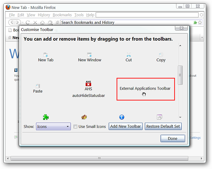212x169 pixels.
Task: Click the activity throbber icon on the menu bar
Action: click(201, 15)
